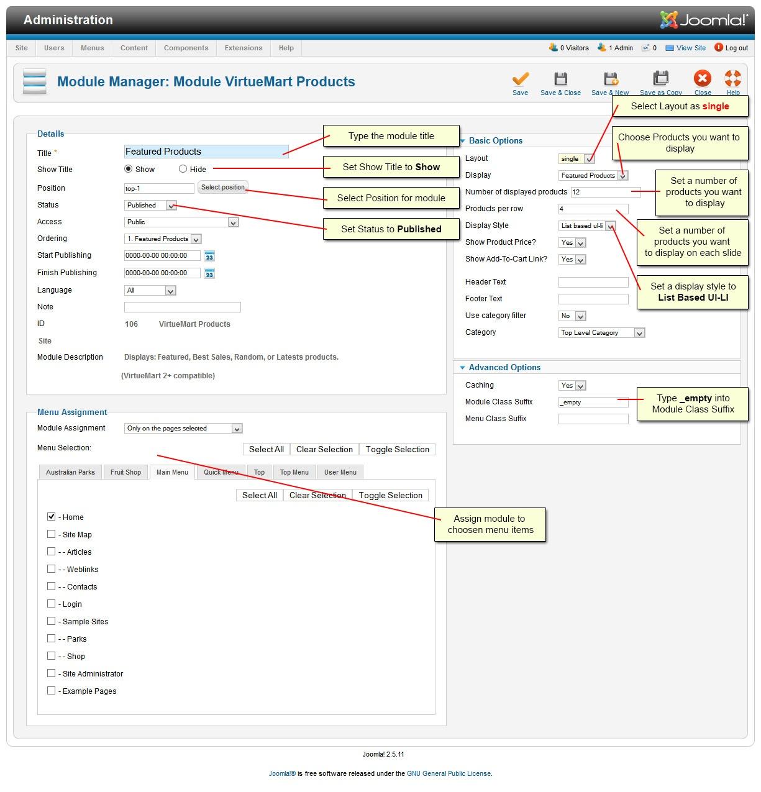Click the Visitors count icon
Image resolution: width=761 pixels, height=792 pixels.
(553, 47)
